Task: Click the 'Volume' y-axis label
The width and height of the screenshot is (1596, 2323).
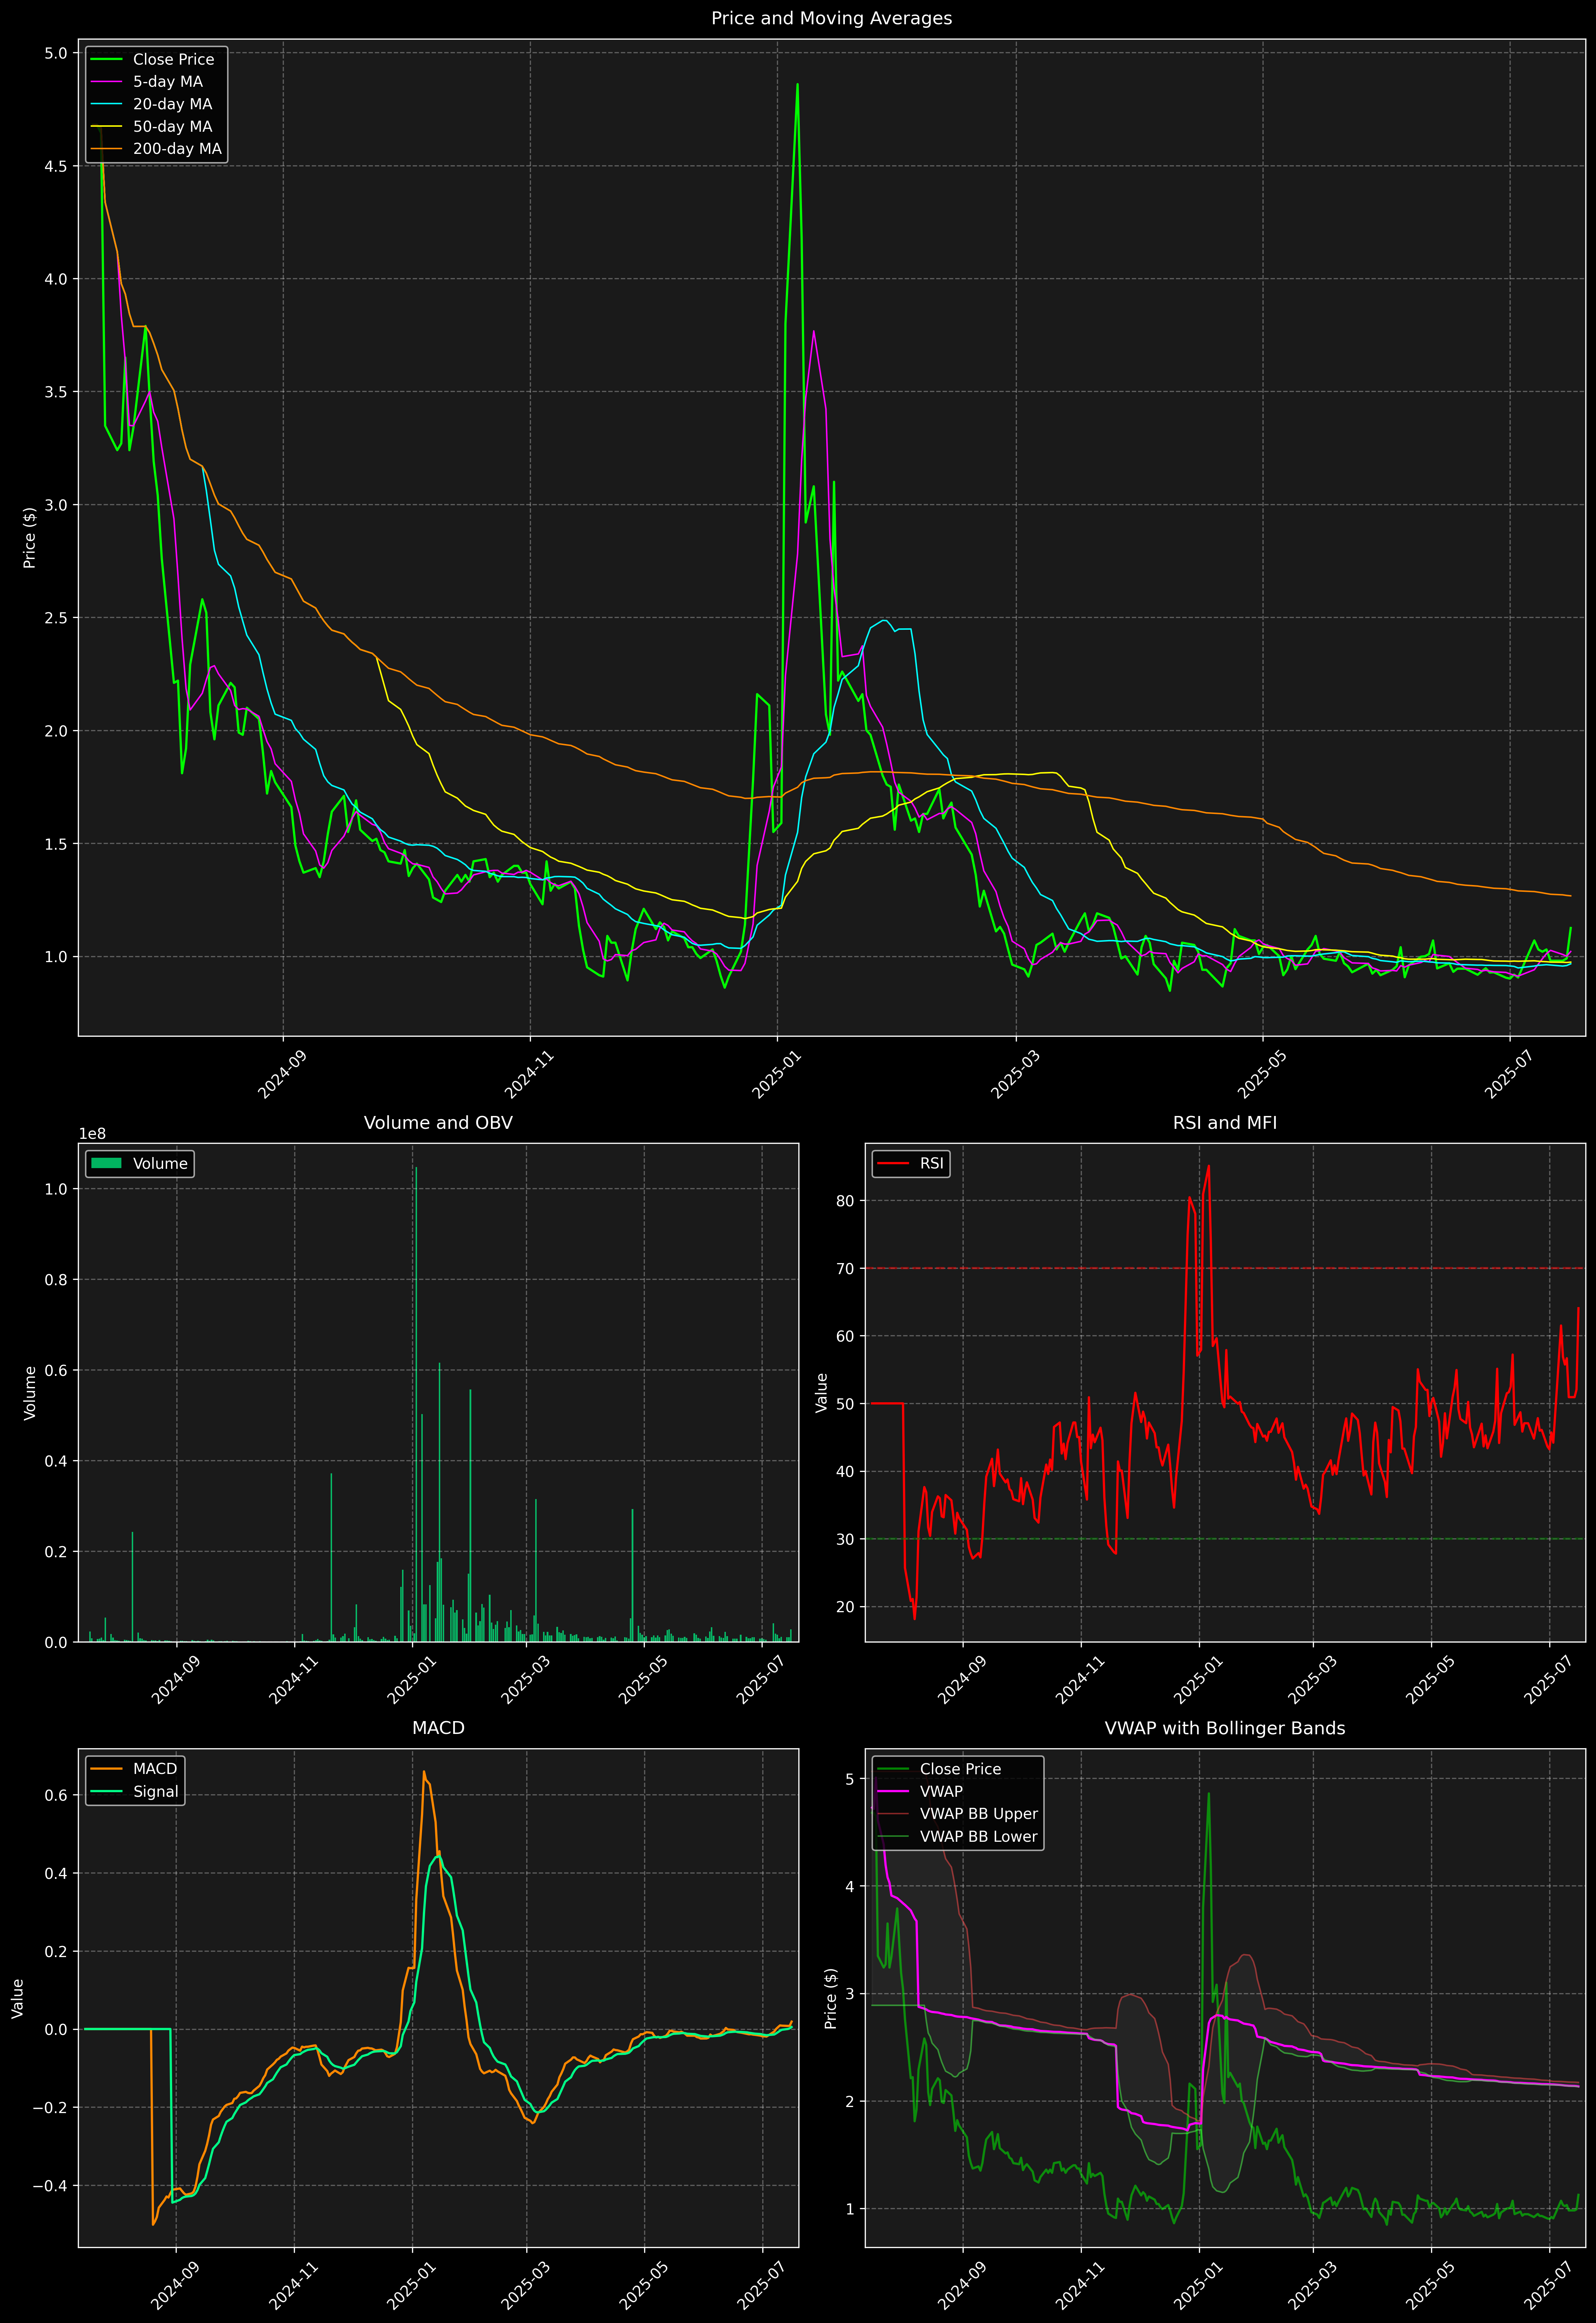Action: pyautogui.click(x=30, y=1392)
